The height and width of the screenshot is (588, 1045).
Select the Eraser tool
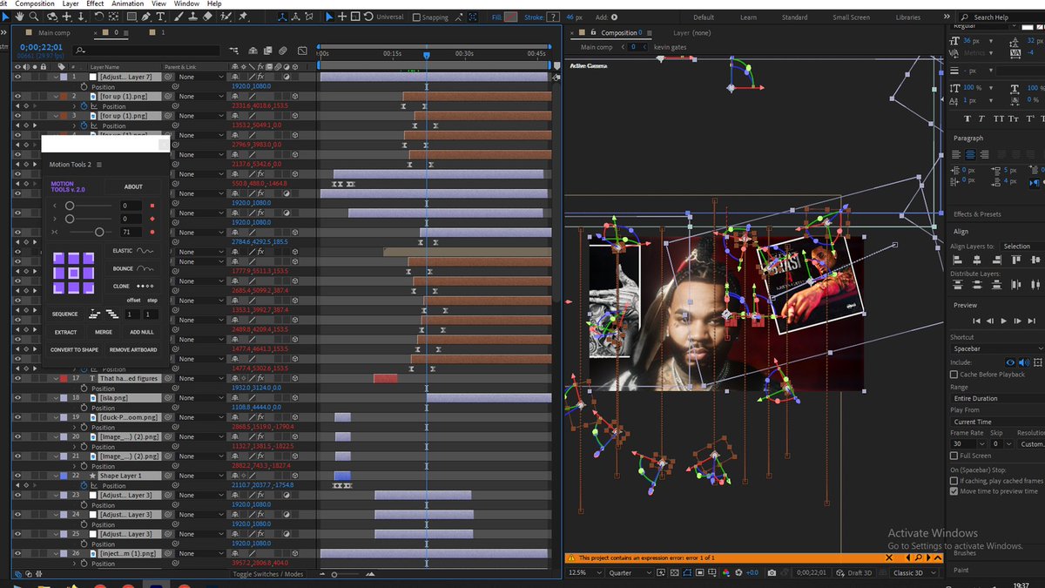coord(207,17)
